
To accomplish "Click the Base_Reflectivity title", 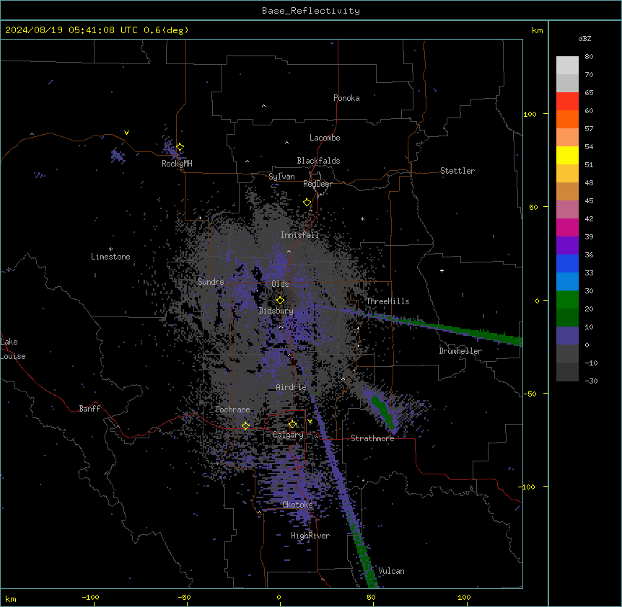I will tap(311, 11).
